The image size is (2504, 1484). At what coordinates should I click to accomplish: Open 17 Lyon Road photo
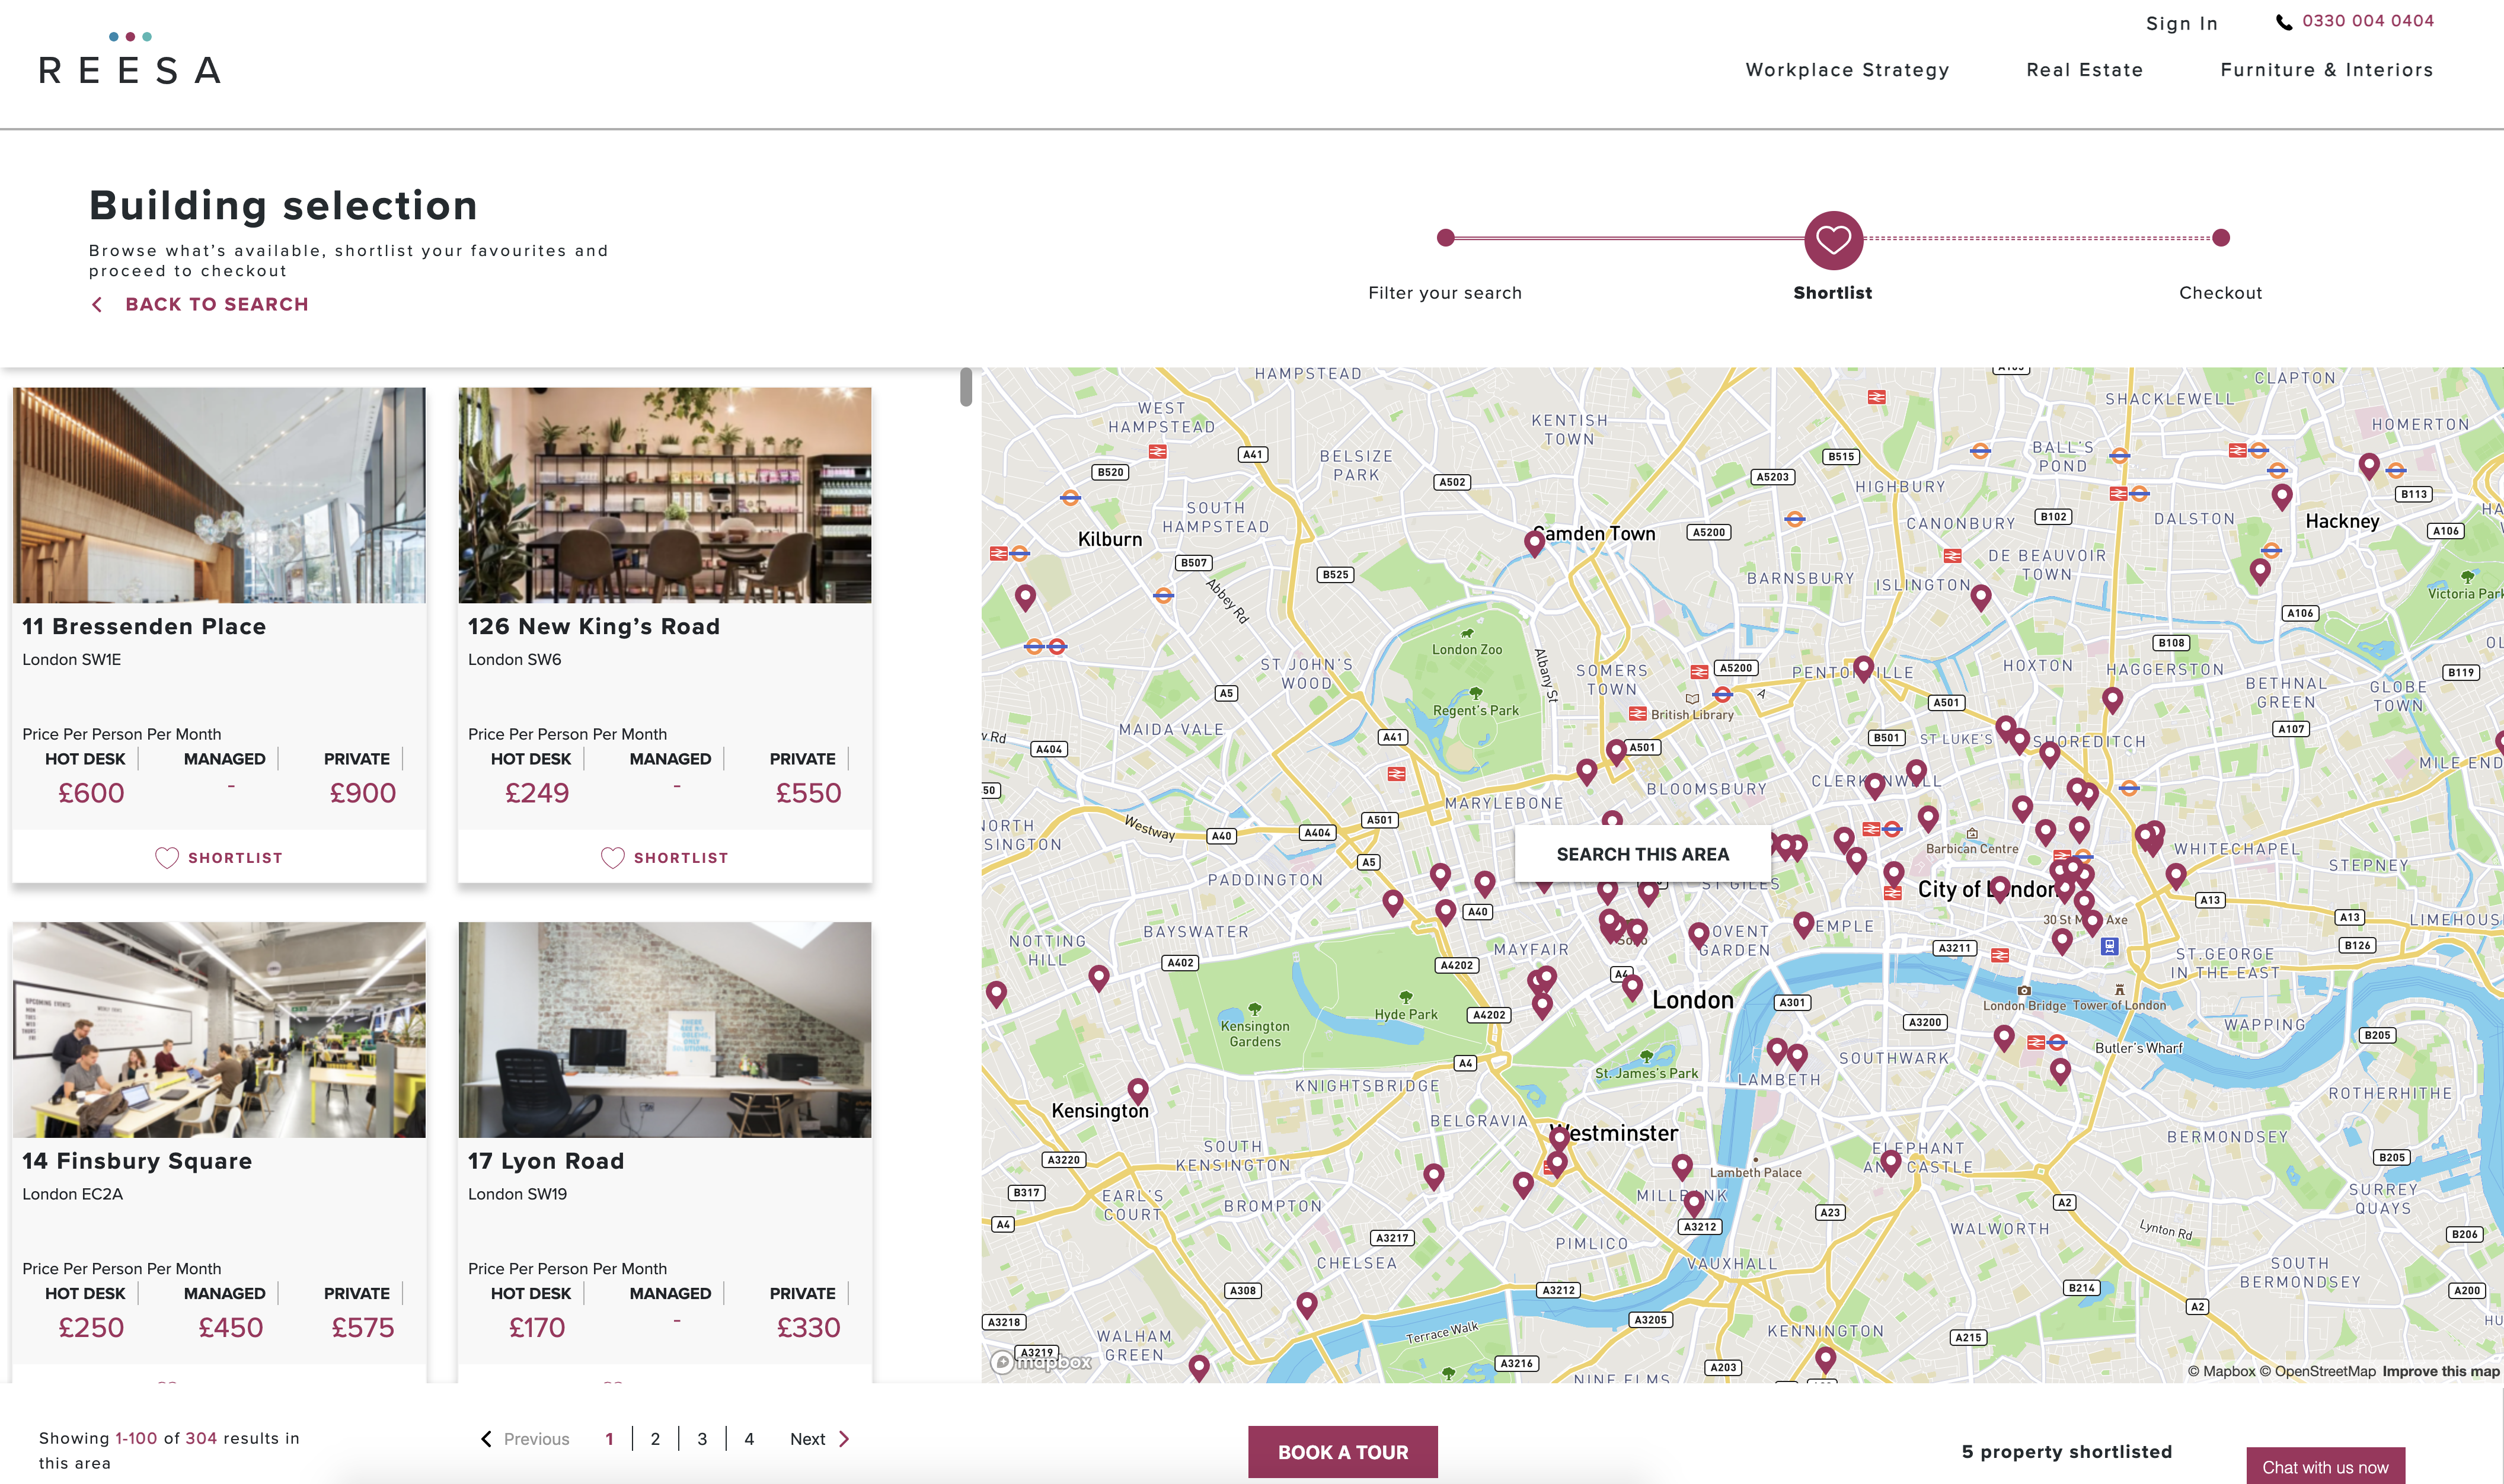pos(665,1029)
